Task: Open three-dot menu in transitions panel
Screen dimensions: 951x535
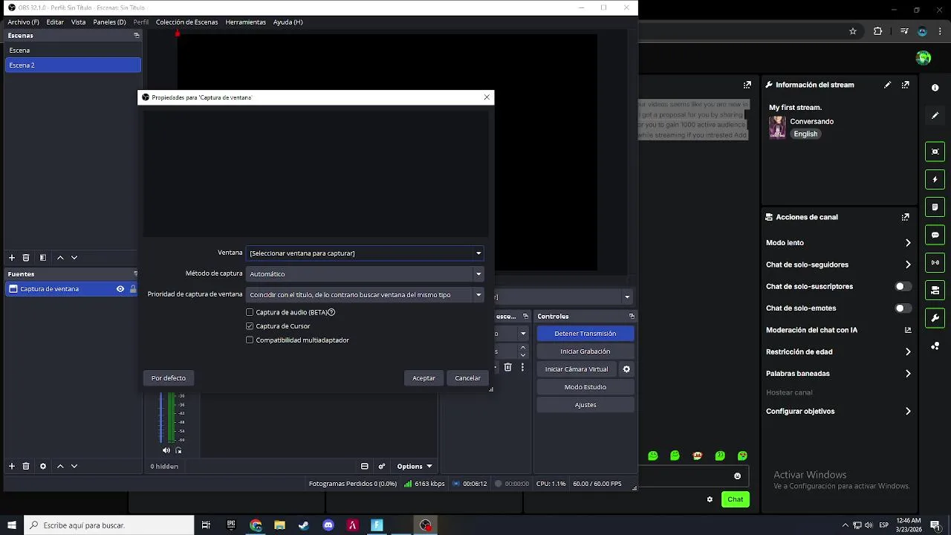Action: coord(522,367)
